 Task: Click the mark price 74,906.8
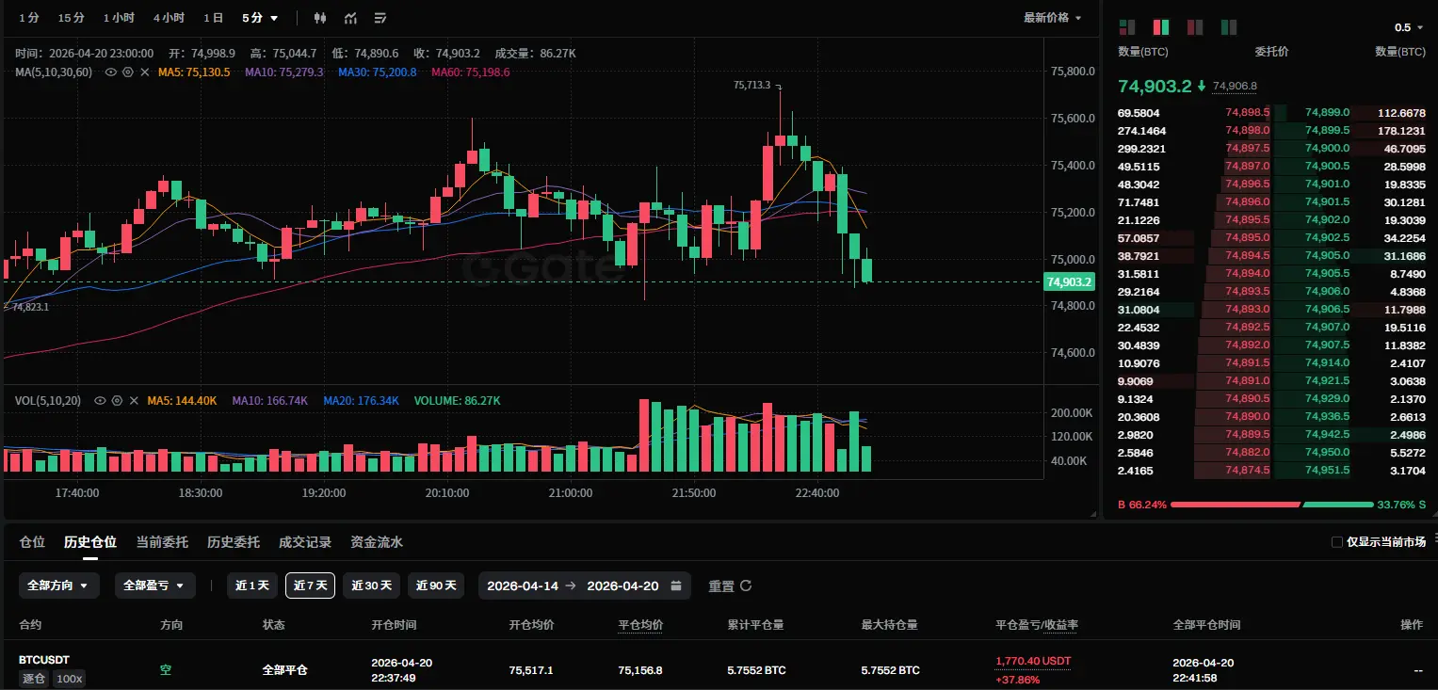tap(1235, 87)
